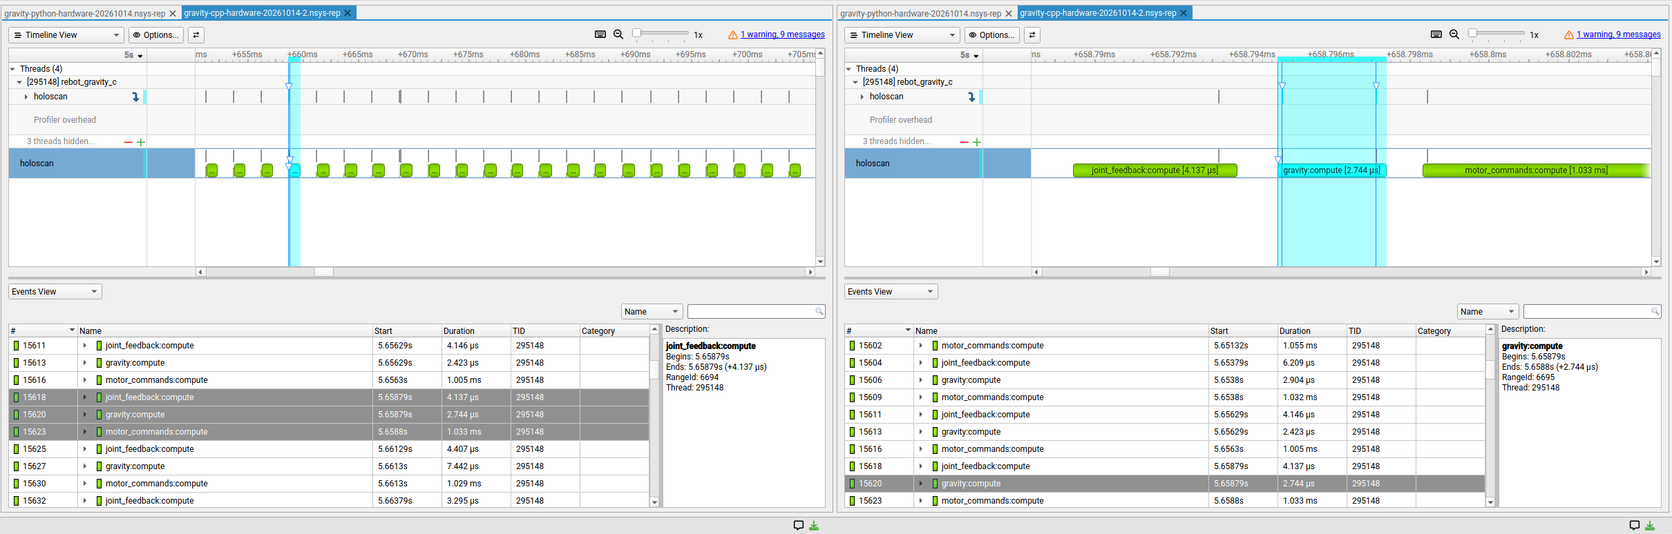Click zoom-out magnifier in right pane toolbar
Viewport: 1672px width, 534px height.
pyautogui.click(x=1454, y=34)
